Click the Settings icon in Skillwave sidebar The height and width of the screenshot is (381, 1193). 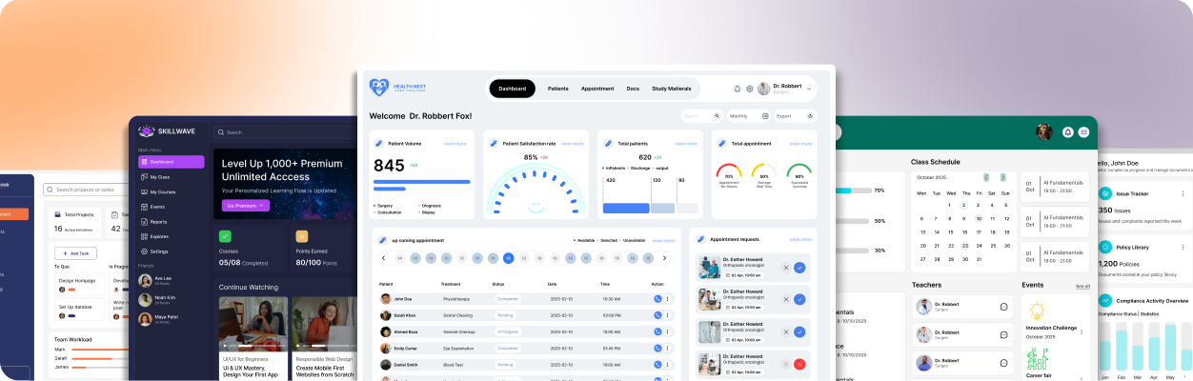click(x=143, y=251)
